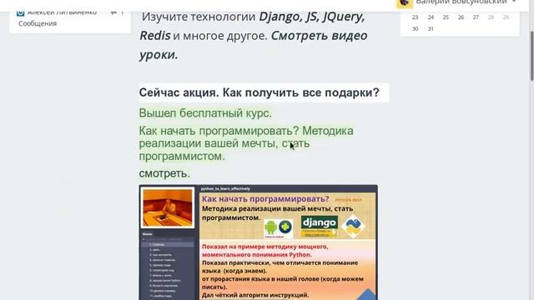Select day 25 in the calendar

[446, 17]
